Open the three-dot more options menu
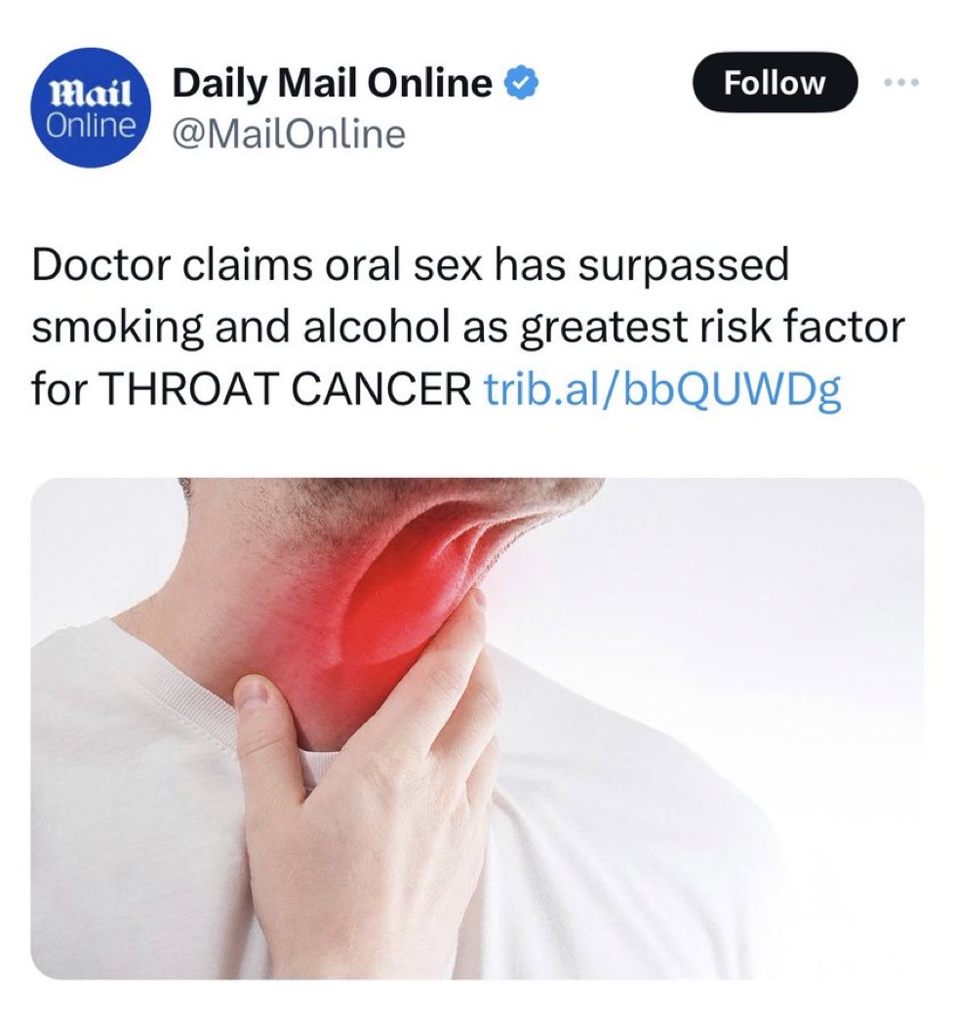This screenshot has width=954, height=1024. tap(901, 83)
